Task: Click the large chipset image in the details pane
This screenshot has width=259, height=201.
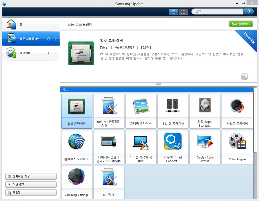Action: (81, 53)
